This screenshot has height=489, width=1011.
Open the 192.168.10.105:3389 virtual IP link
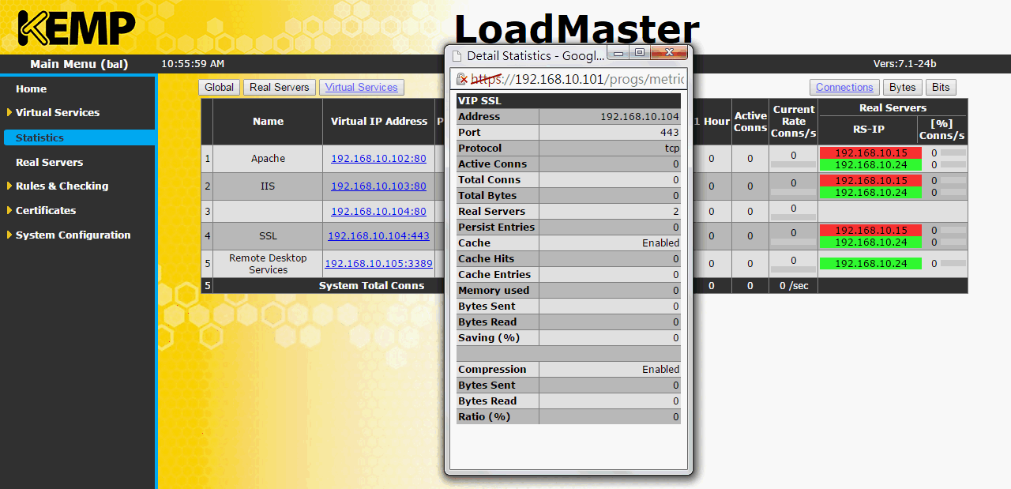click(x=378, y=264)
